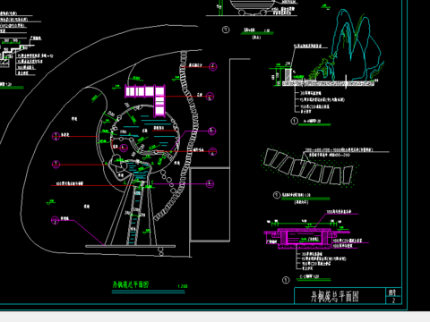Image resolution: width=430 pixels, height=322 pixels.
Task: Click the stair section detail at top-left
Action: click(x=17, y=54)
